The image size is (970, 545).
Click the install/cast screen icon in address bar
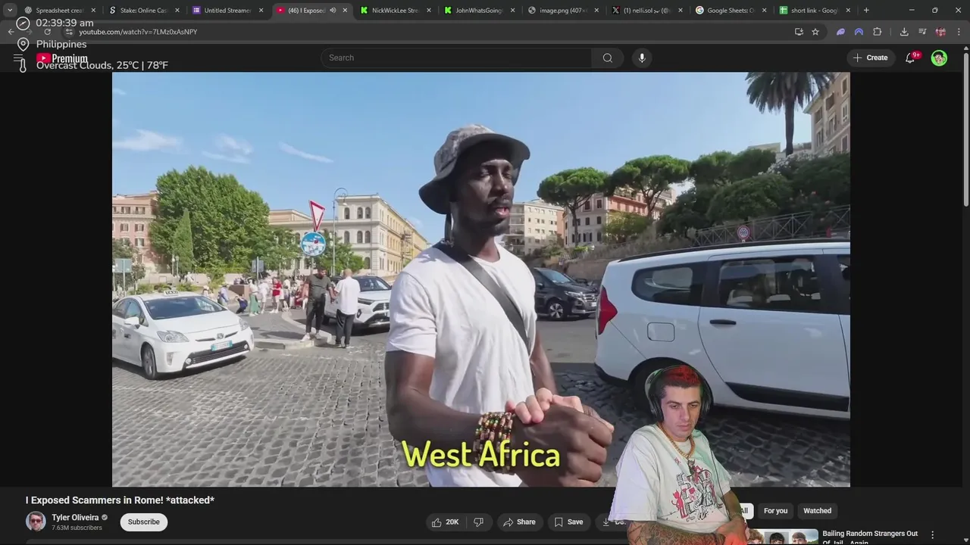(x=799, y=32)
